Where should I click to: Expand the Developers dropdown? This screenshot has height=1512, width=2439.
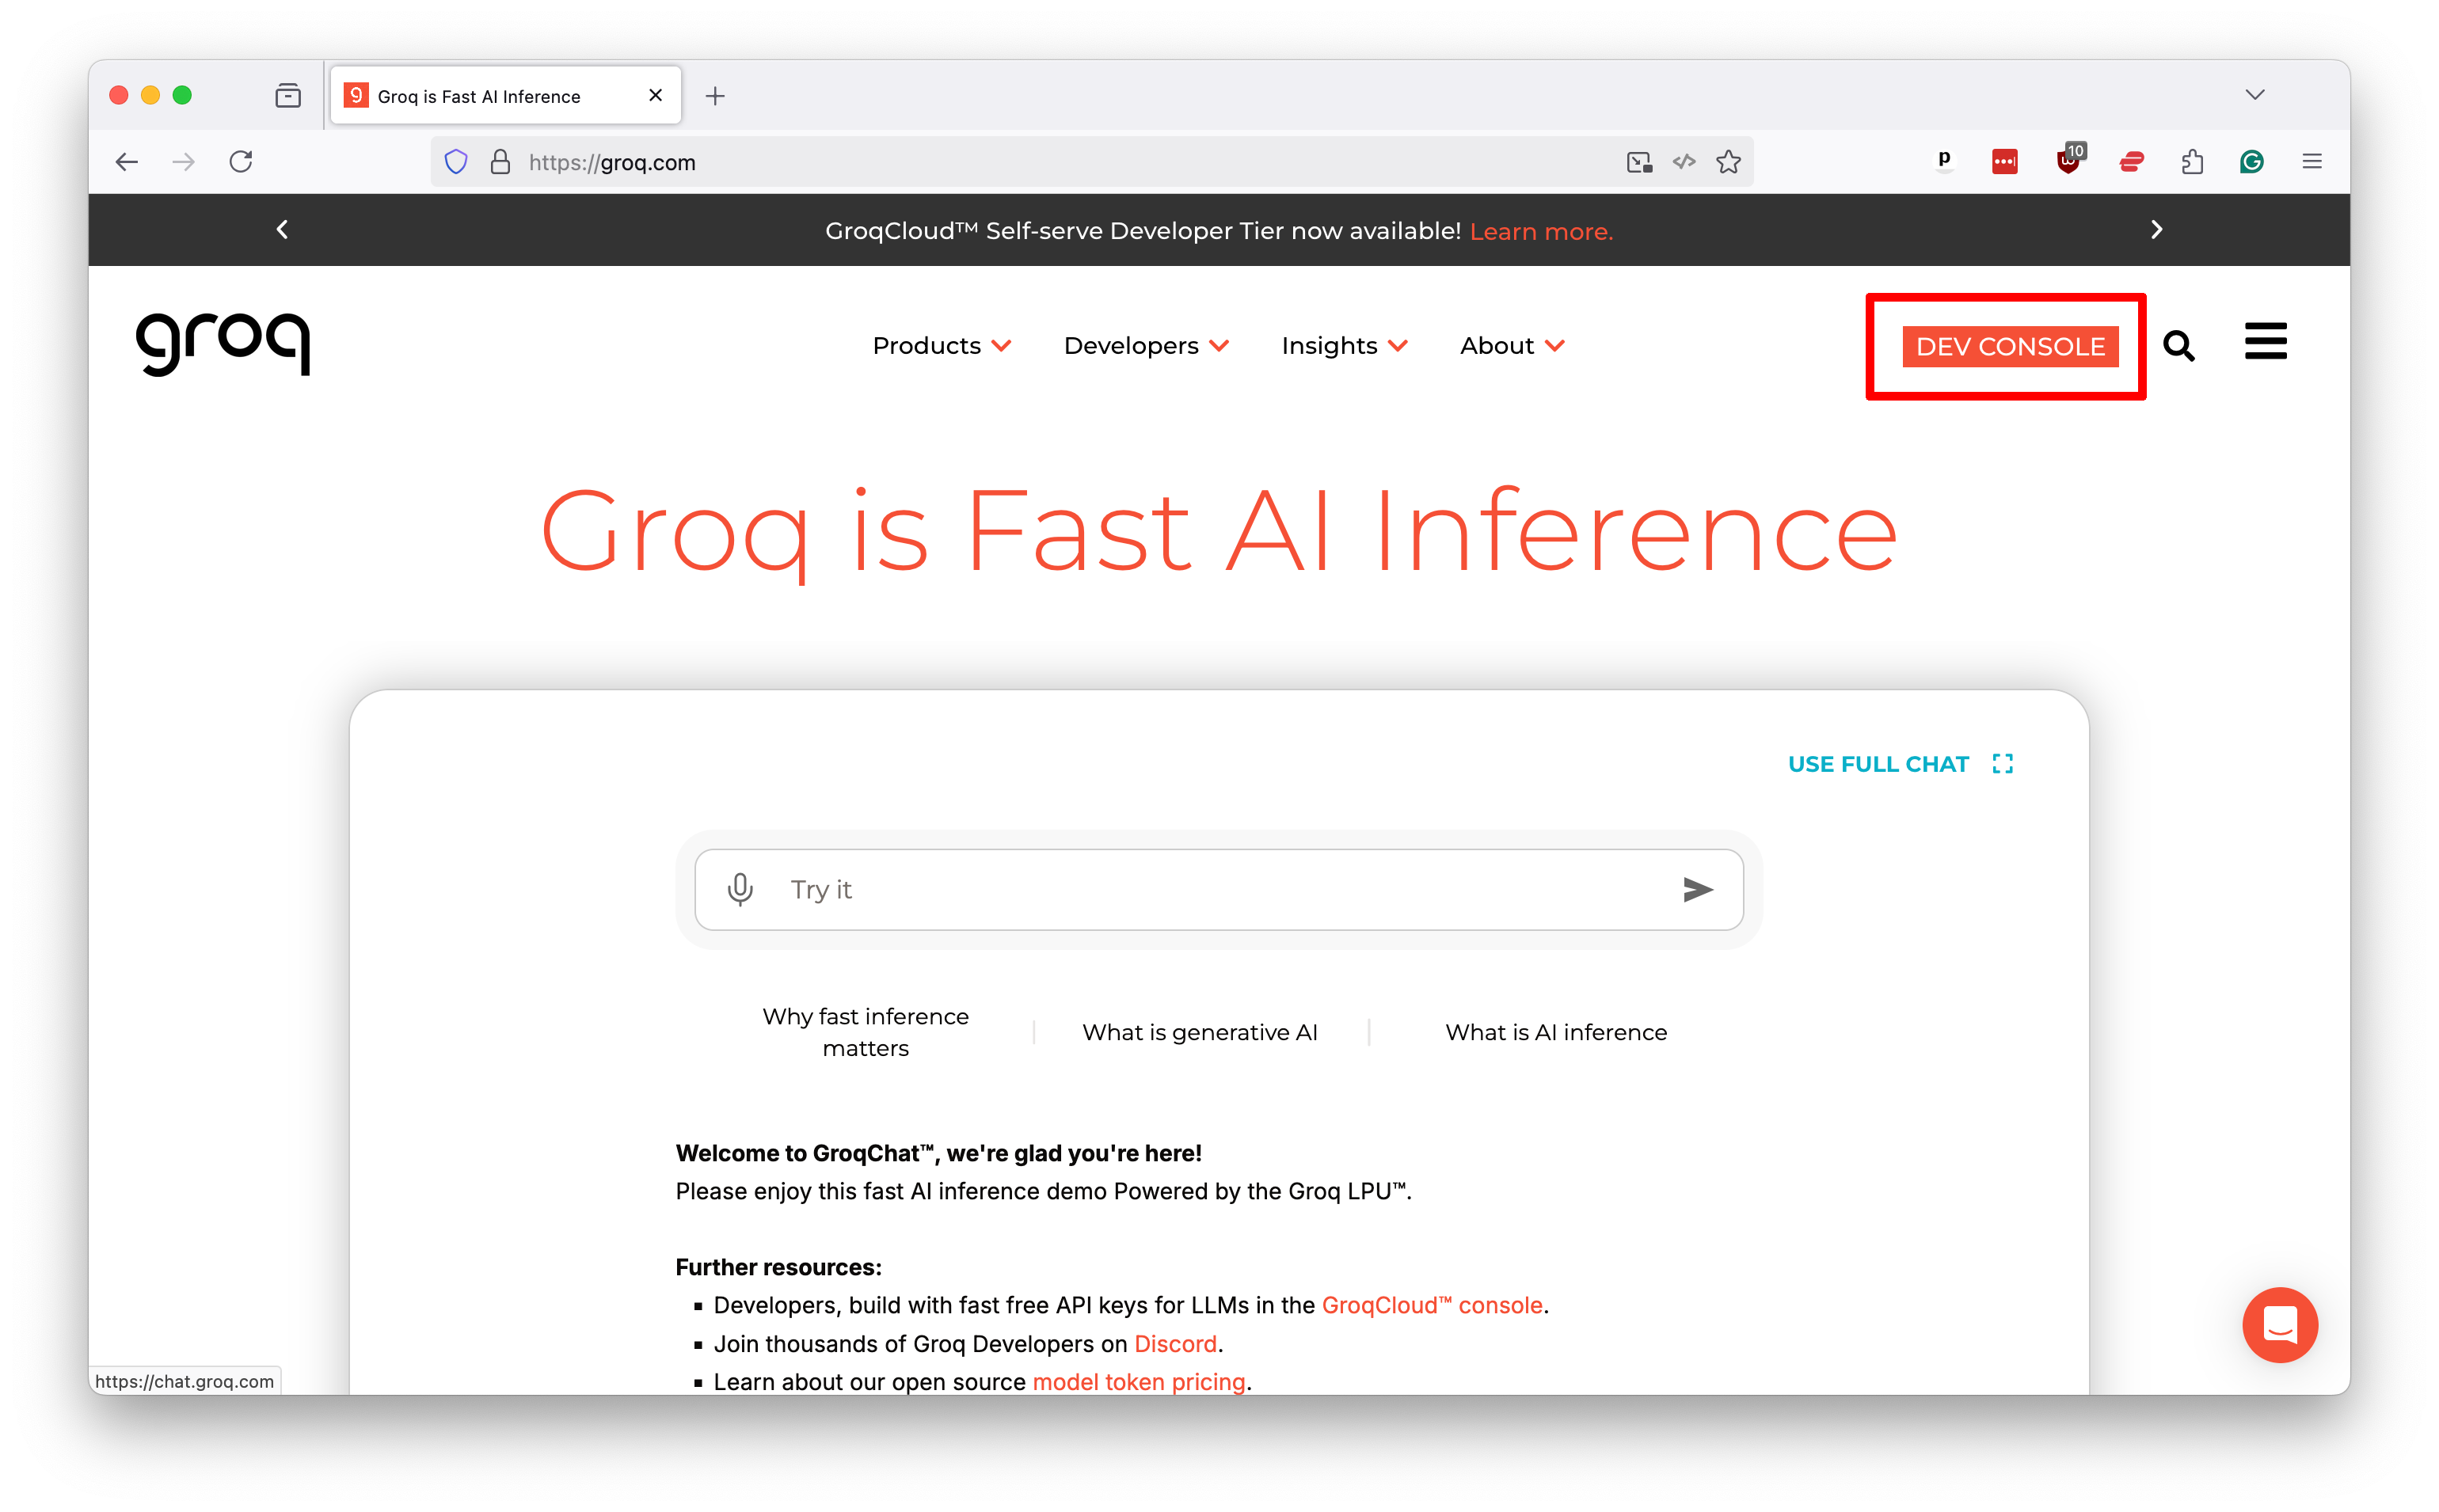(1146, 346)
